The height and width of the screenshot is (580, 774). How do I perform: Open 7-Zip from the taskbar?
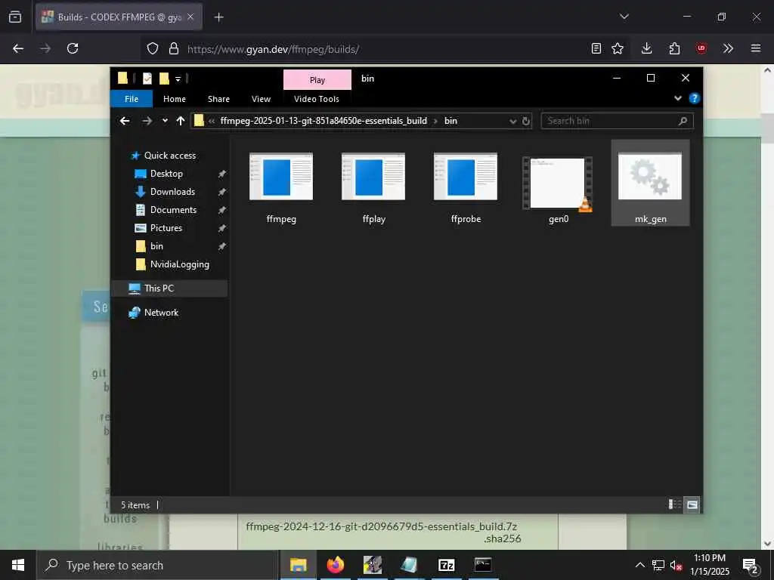(x=446, y=565)
